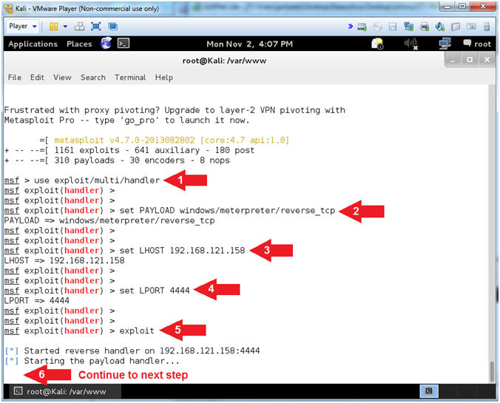The height and width of the screenshot is (403, 500).
Task: Click the Send Ctrl+Alt+Del icon in VMware toolbar
Action: click(x=79, y=27)
